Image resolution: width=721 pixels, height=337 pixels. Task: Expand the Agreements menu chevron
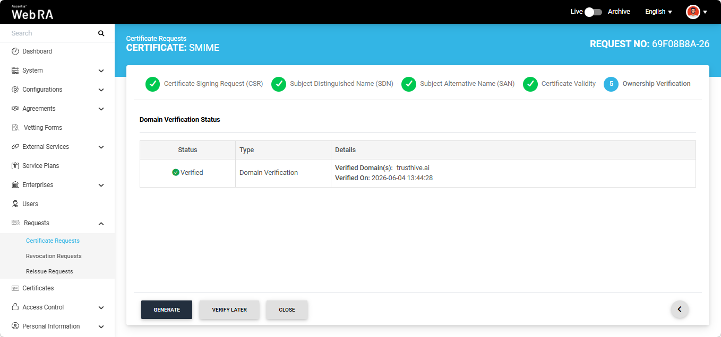(101, 109)
